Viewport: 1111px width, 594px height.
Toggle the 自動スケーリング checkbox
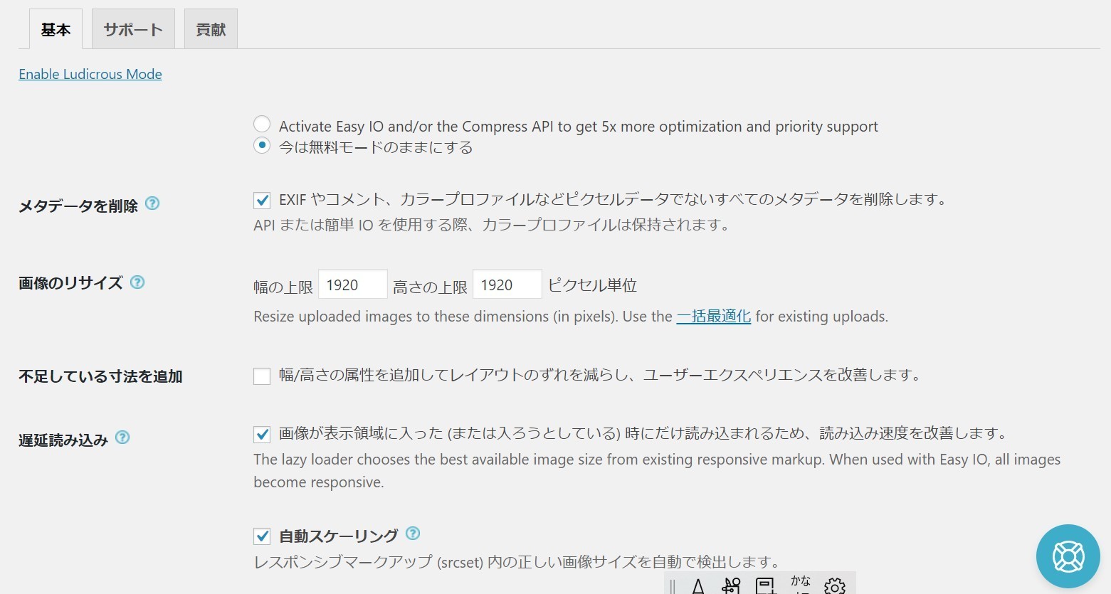[262, 536]
